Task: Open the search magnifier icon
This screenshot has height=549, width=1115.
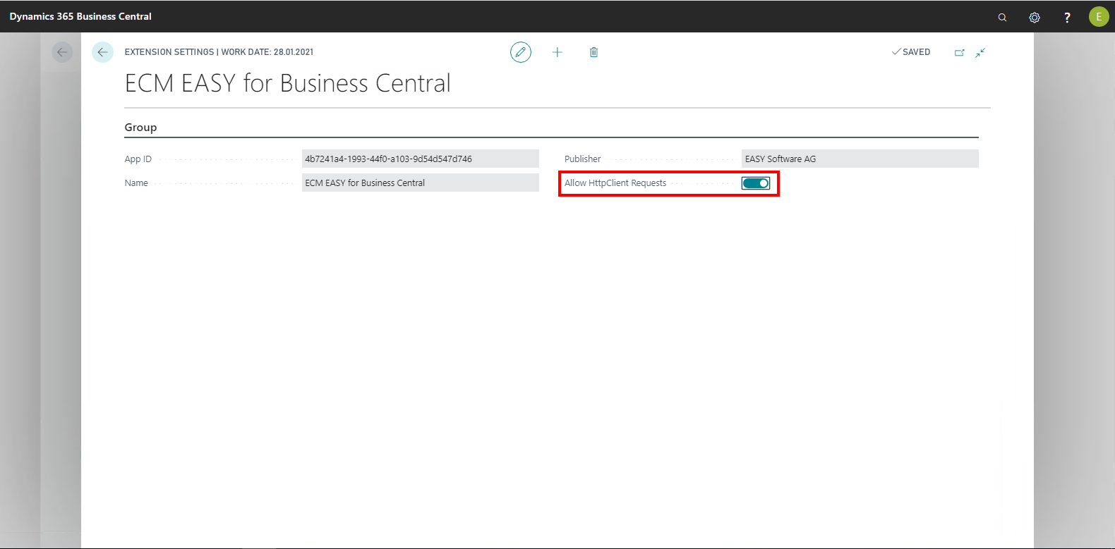Action: tap(1002, 17)
